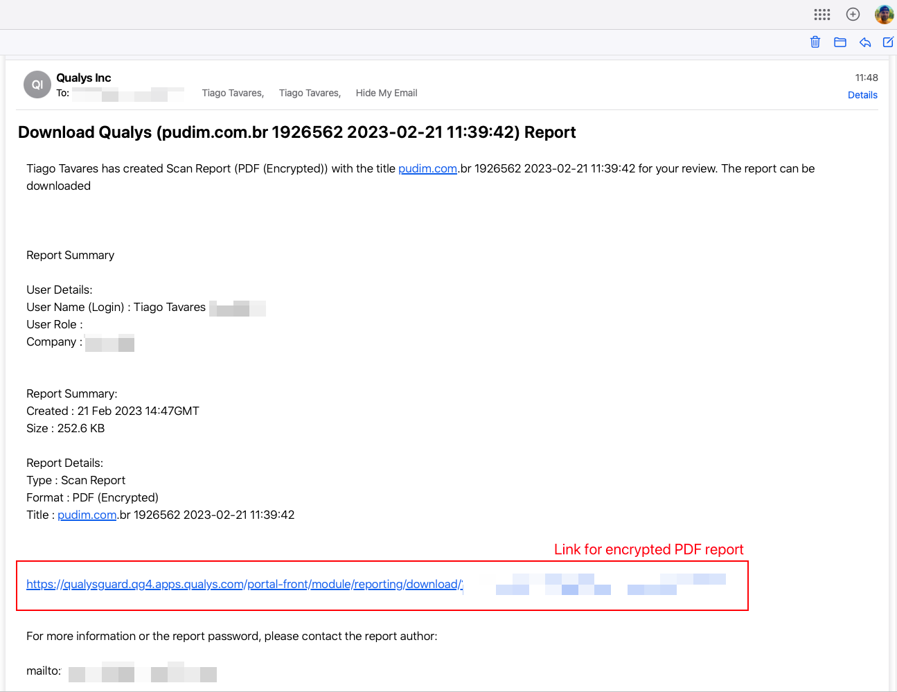Image resolution: width=897 pixels, height=692 pixels.
Task: Click the add (plus circle) icon
Action: coord(853,15)
